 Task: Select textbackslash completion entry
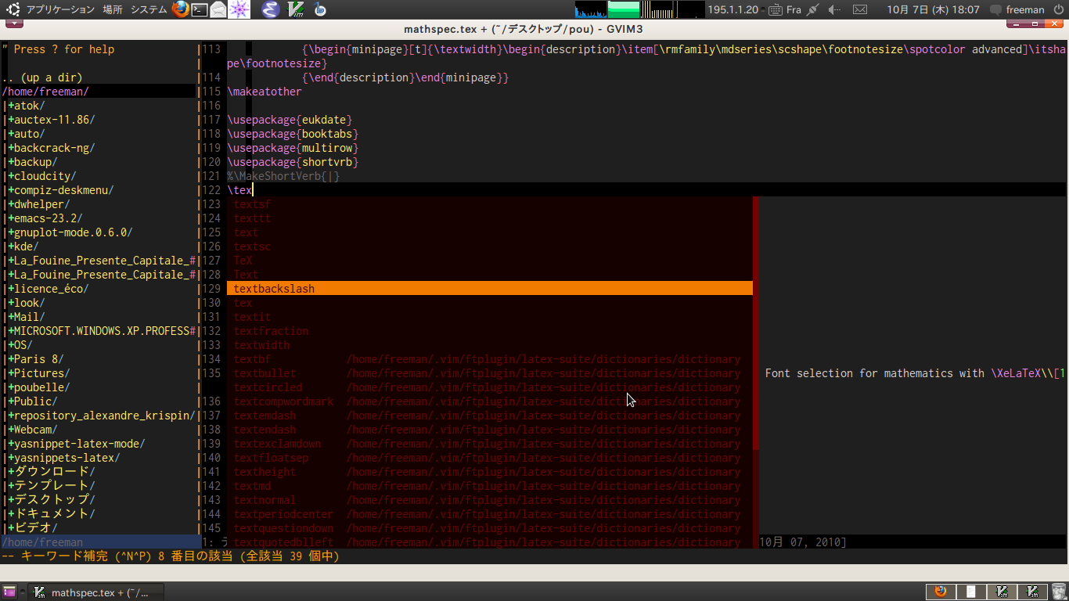(x=490, y=289)
